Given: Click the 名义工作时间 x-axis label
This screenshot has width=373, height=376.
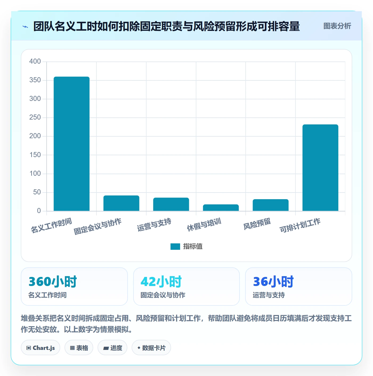Looking at the screenshot, I should [51, 225].
